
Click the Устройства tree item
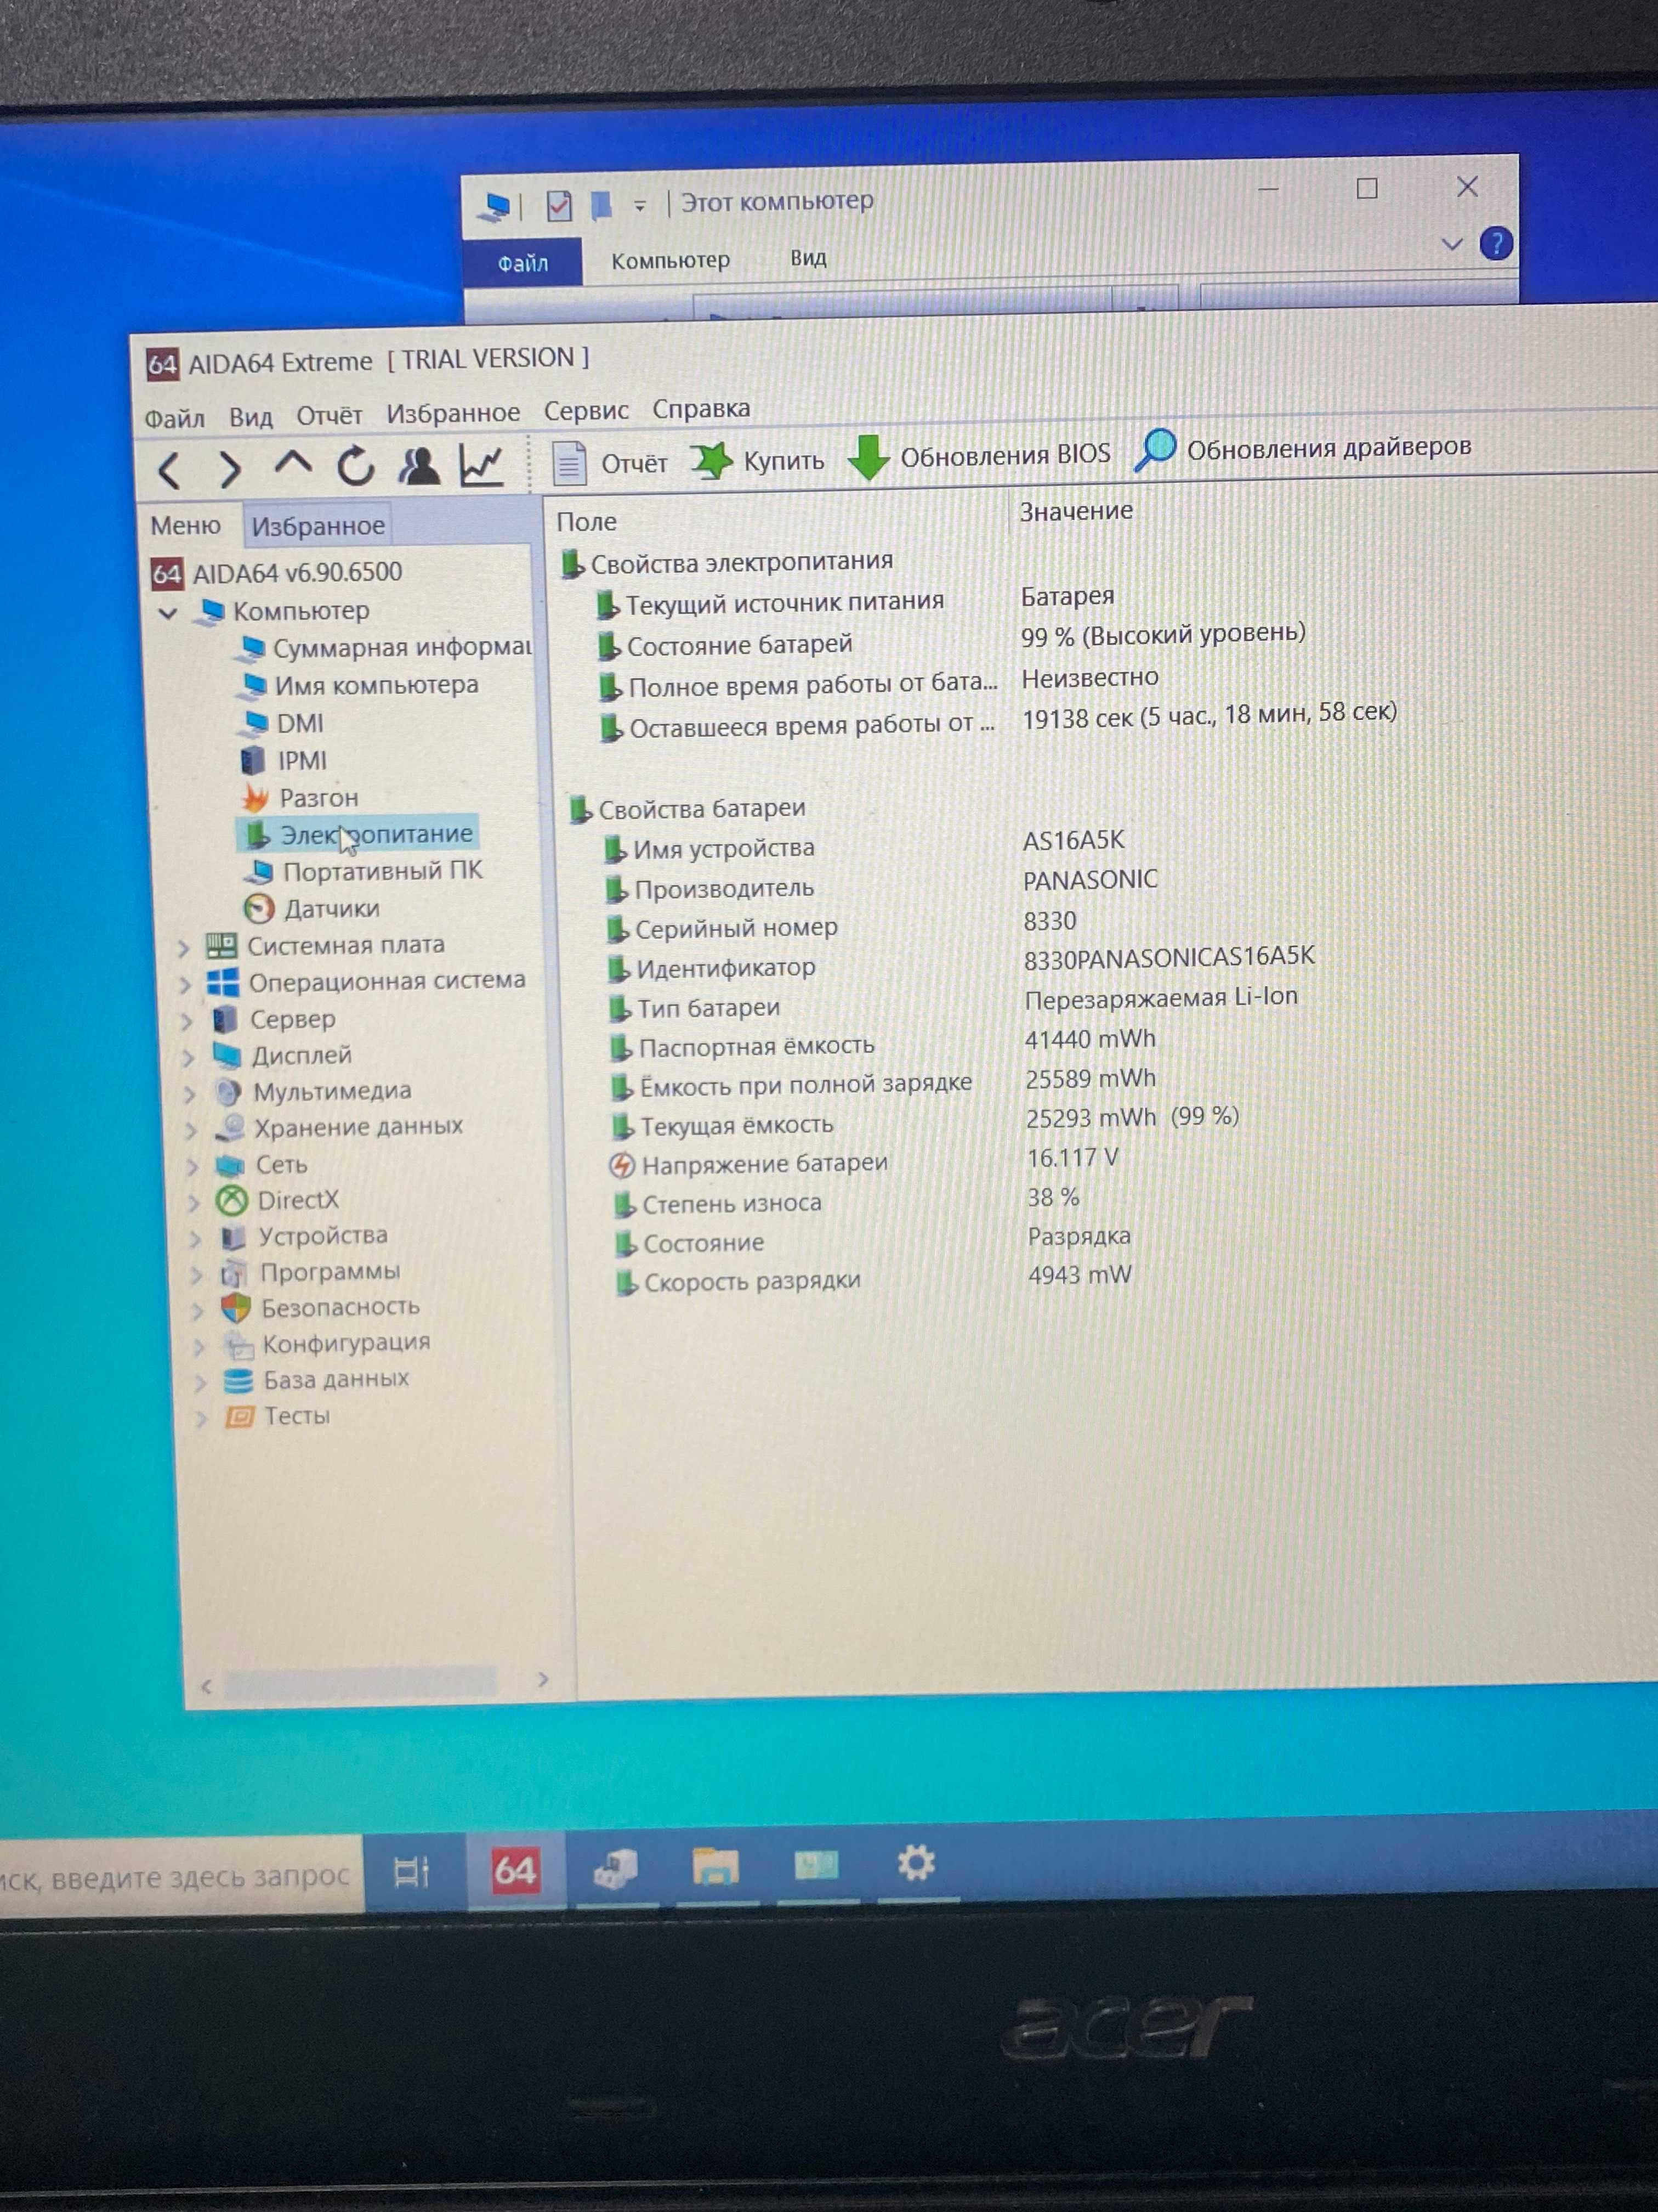pos(305,1236)
